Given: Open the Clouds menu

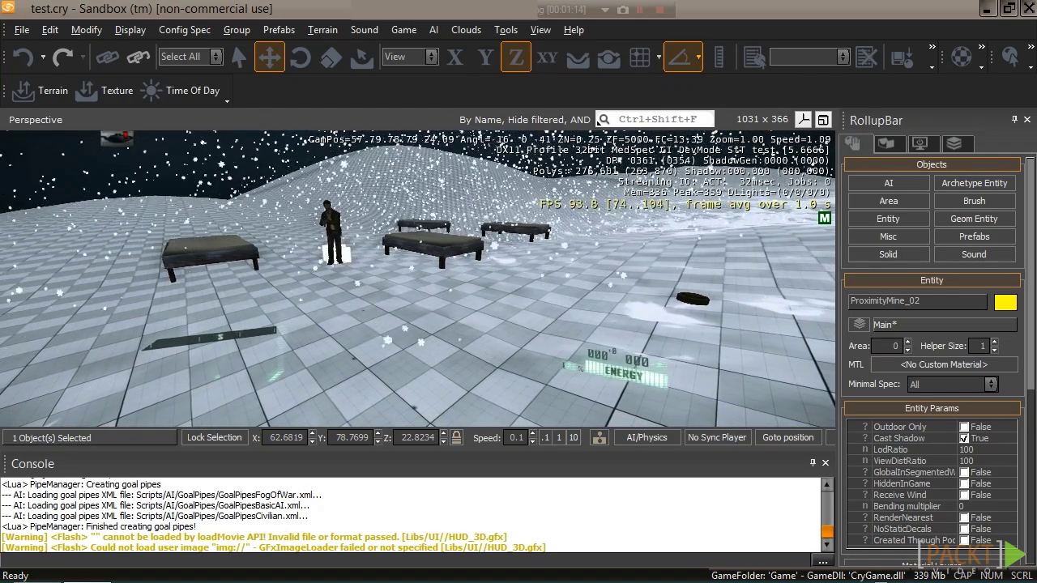Looking at the screenshot, I should [x=466, y=30].
